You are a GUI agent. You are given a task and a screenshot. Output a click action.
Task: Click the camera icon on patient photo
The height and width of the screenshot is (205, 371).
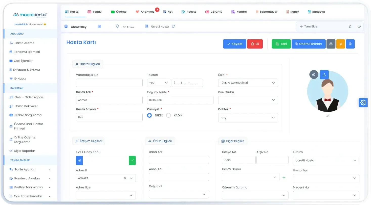click(x=314, y=74)
